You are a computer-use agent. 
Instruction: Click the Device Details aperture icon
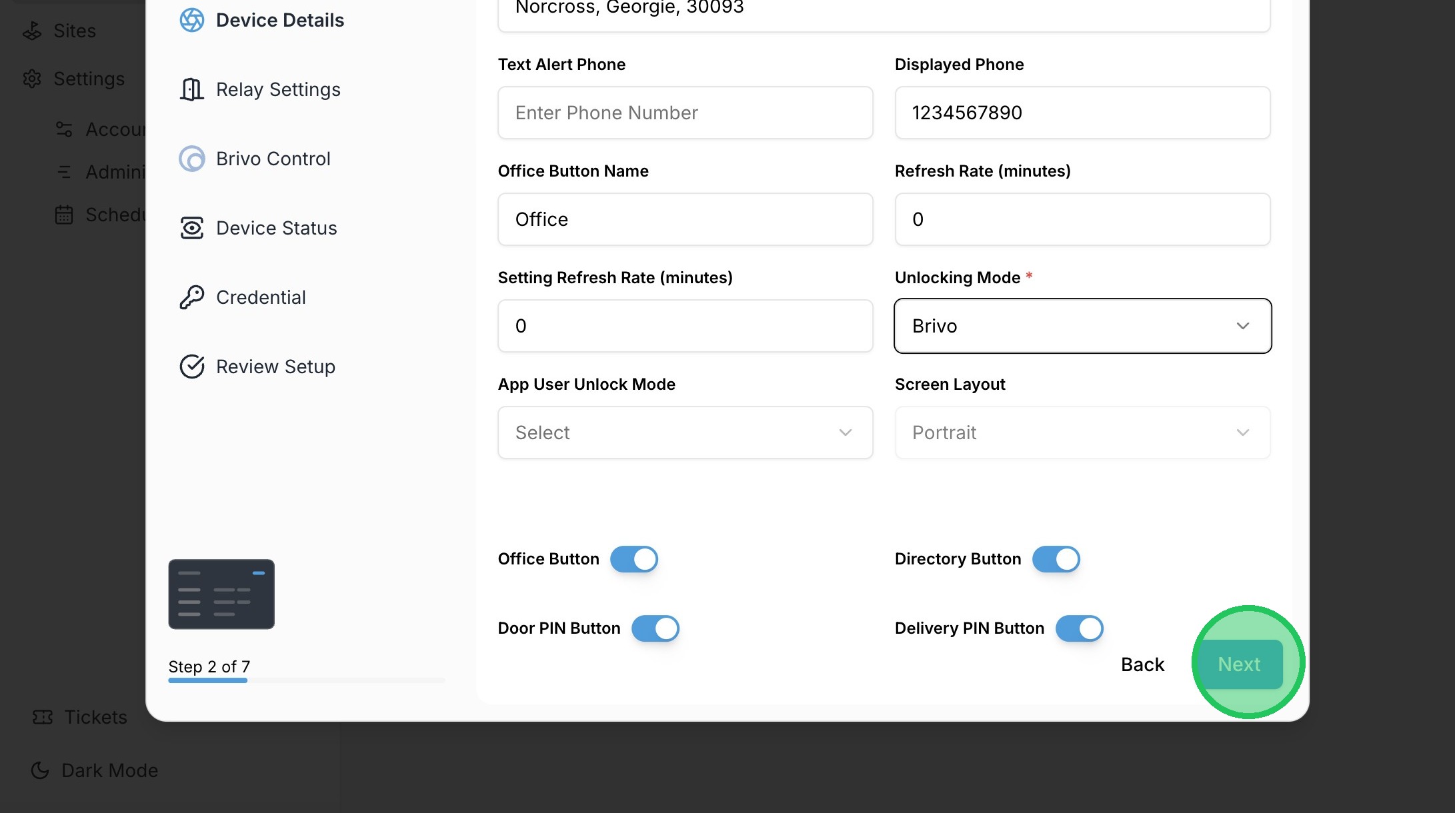click(x=192, y=20)
